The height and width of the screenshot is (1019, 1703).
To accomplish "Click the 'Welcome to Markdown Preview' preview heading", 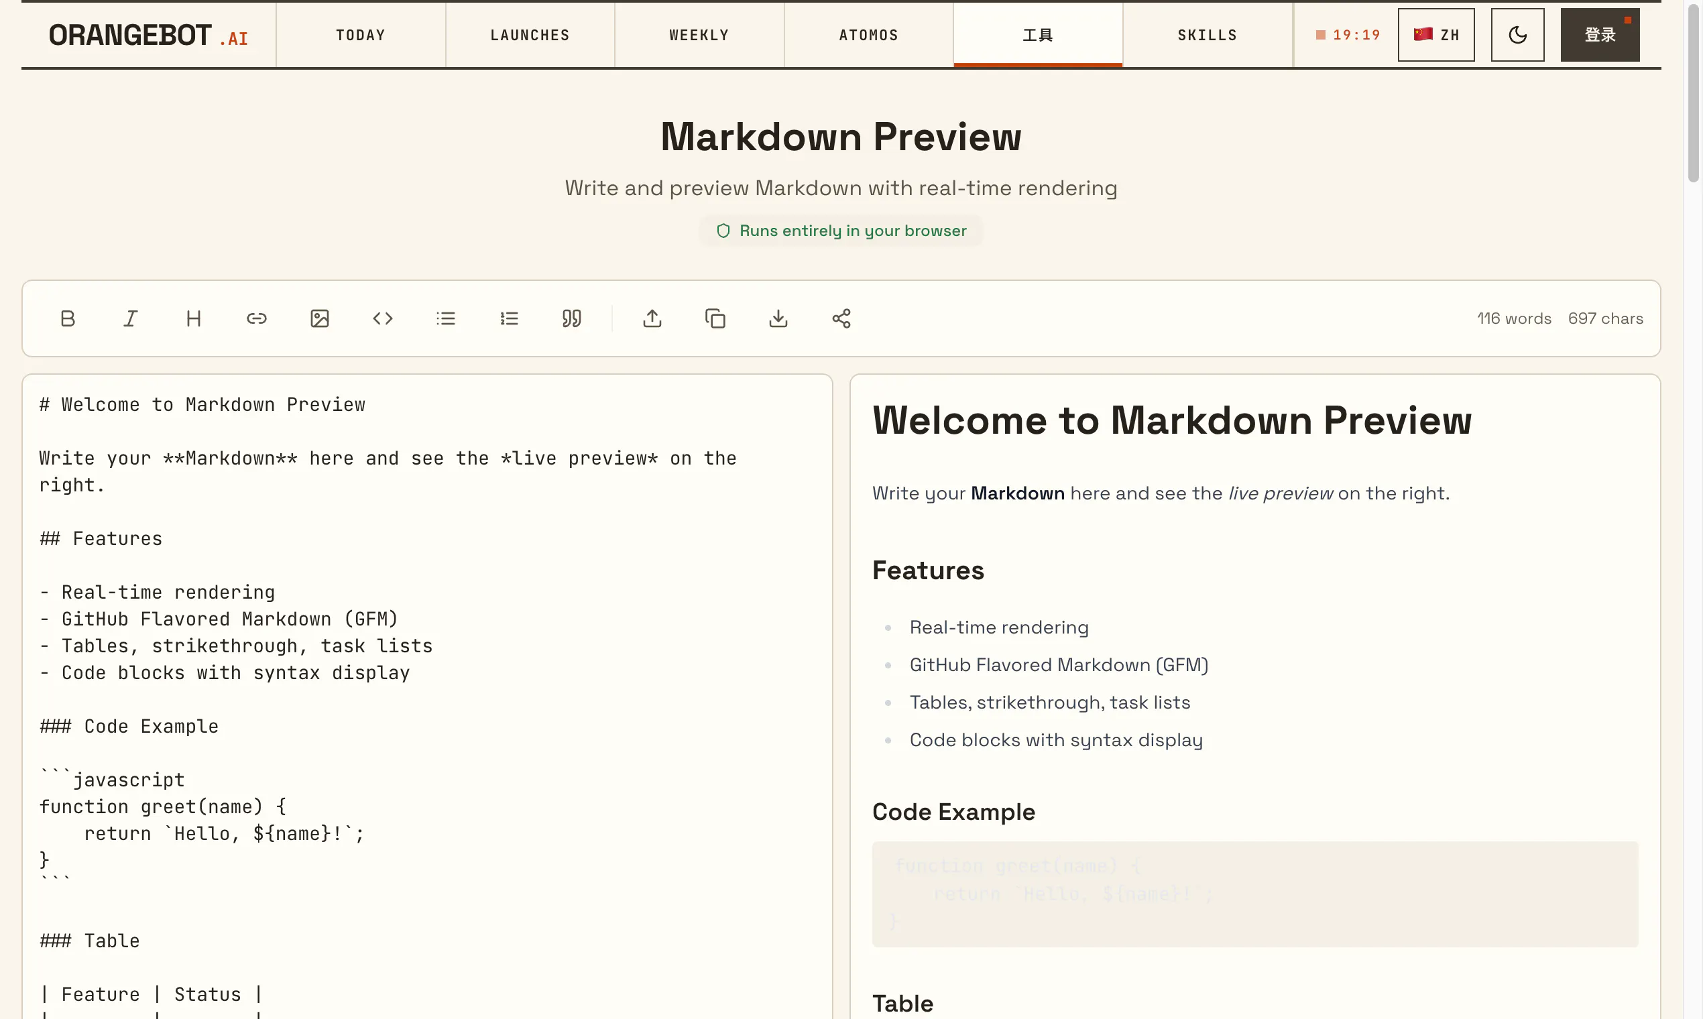I will coord(1172,420).
